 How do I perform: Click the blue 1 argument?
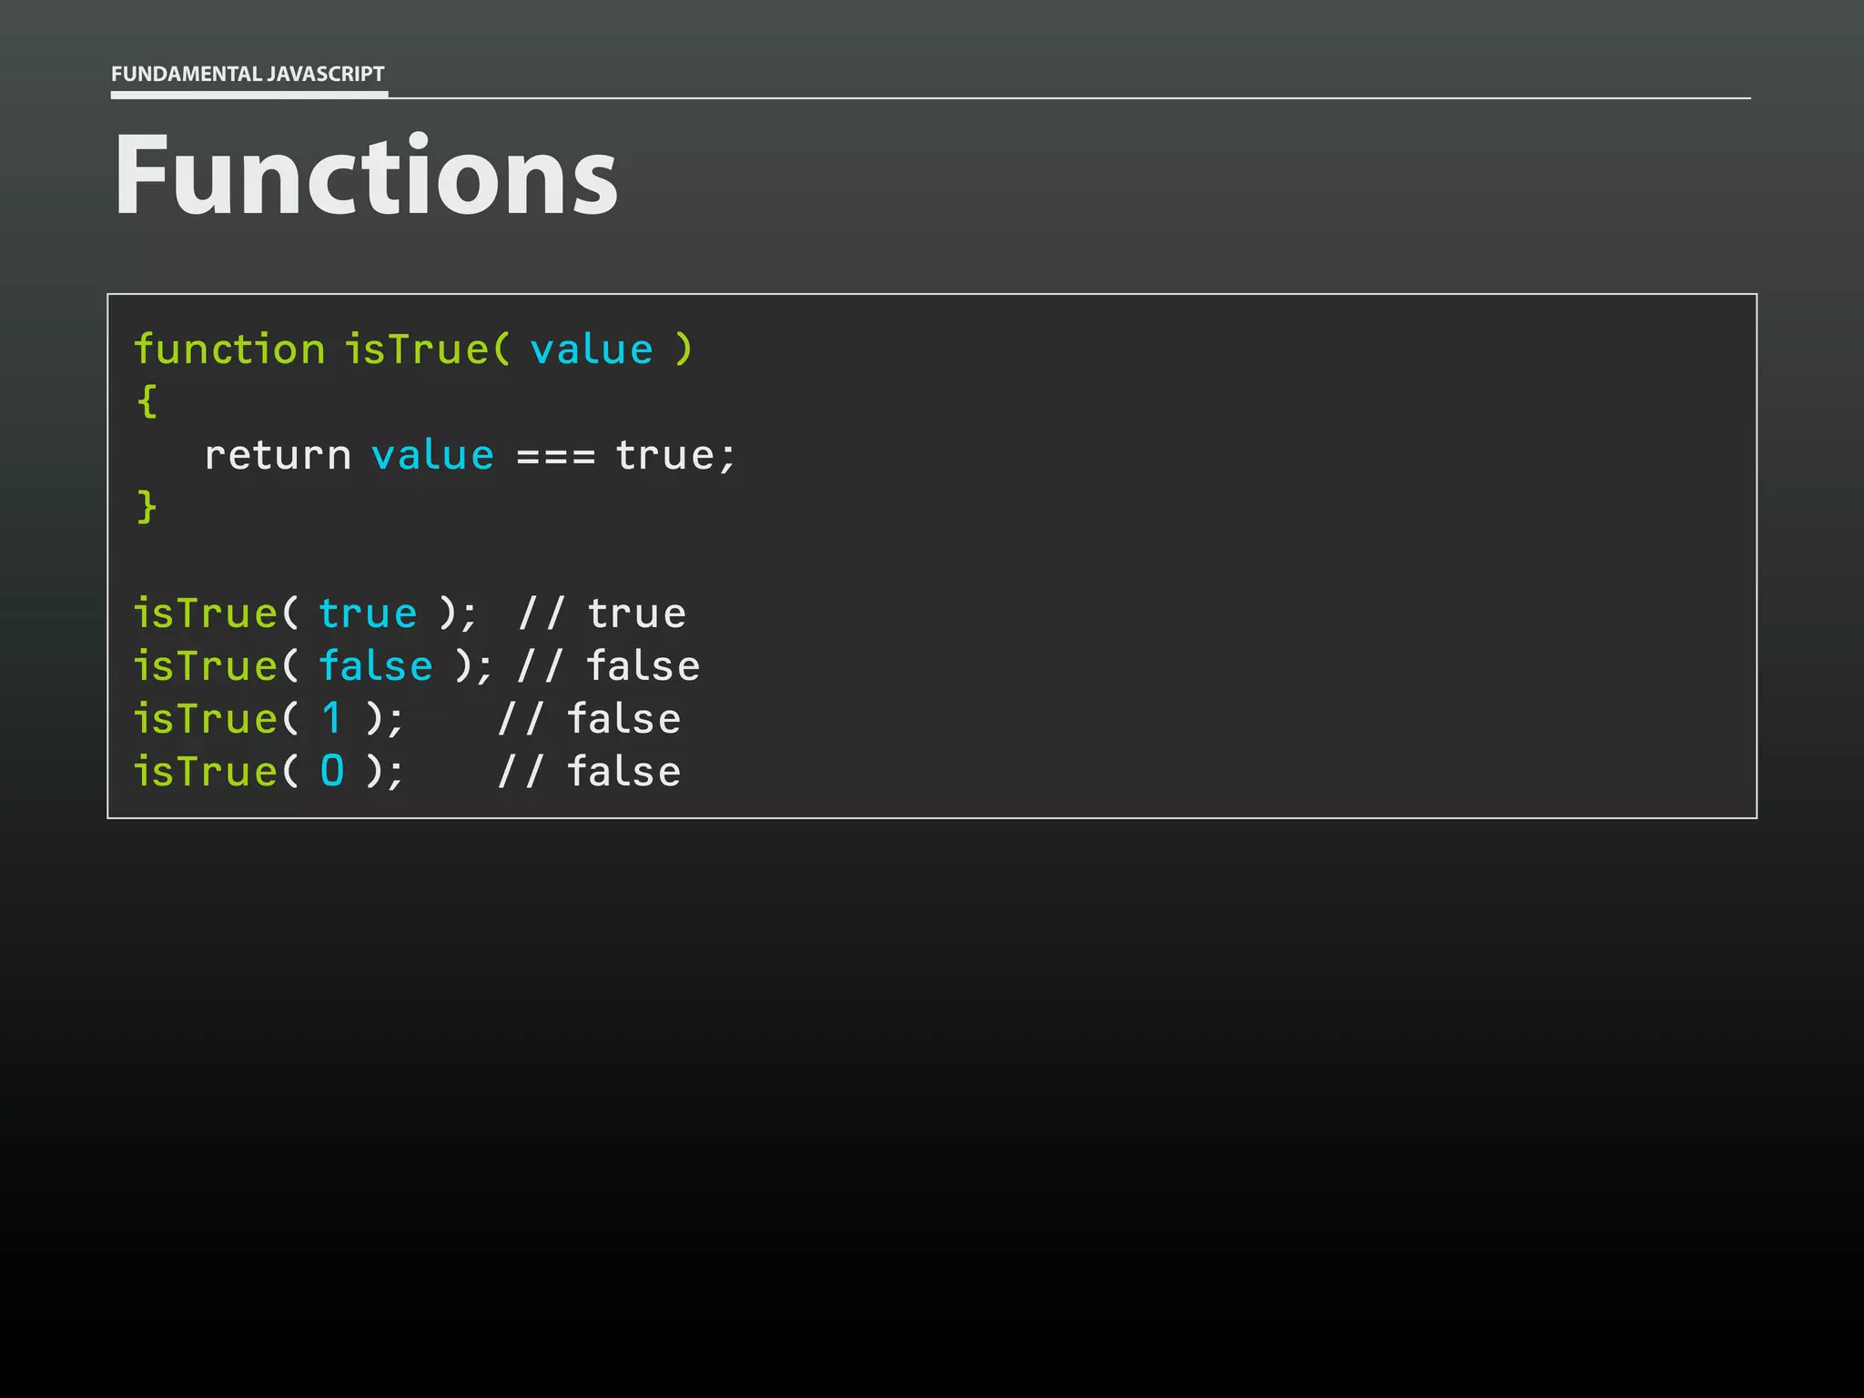[332, 719]
